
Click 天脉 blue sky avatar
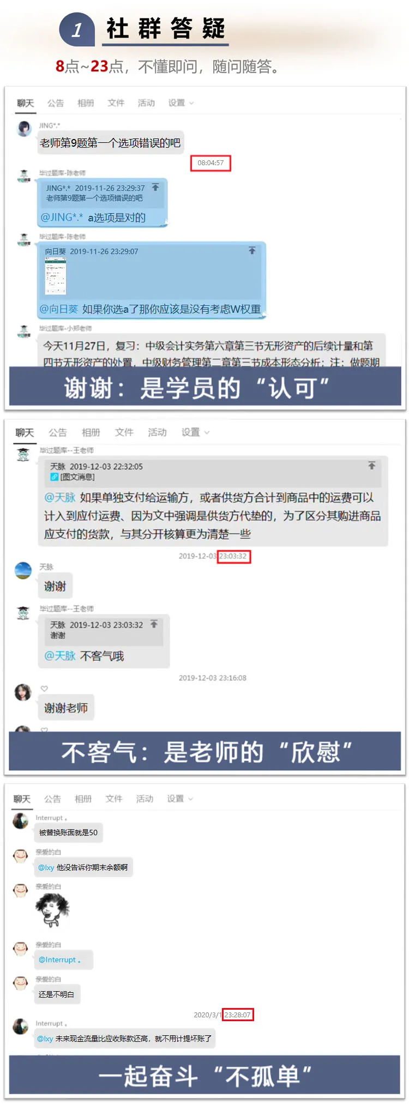click(x=23, y=570)
